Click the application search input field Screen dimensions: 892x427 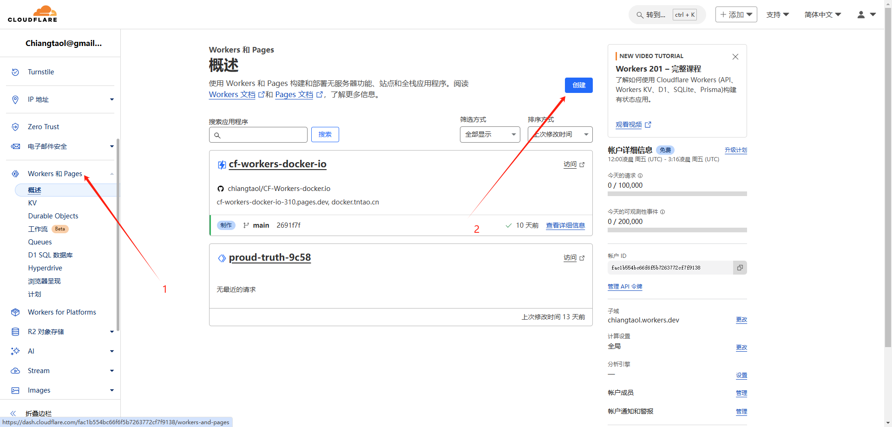click(x=258, y=135)
